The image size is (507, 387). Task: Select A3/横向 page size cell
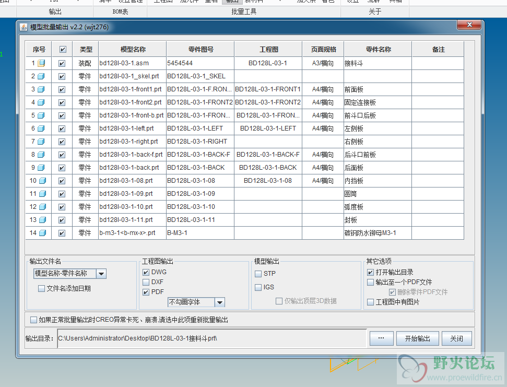[323, 63]
